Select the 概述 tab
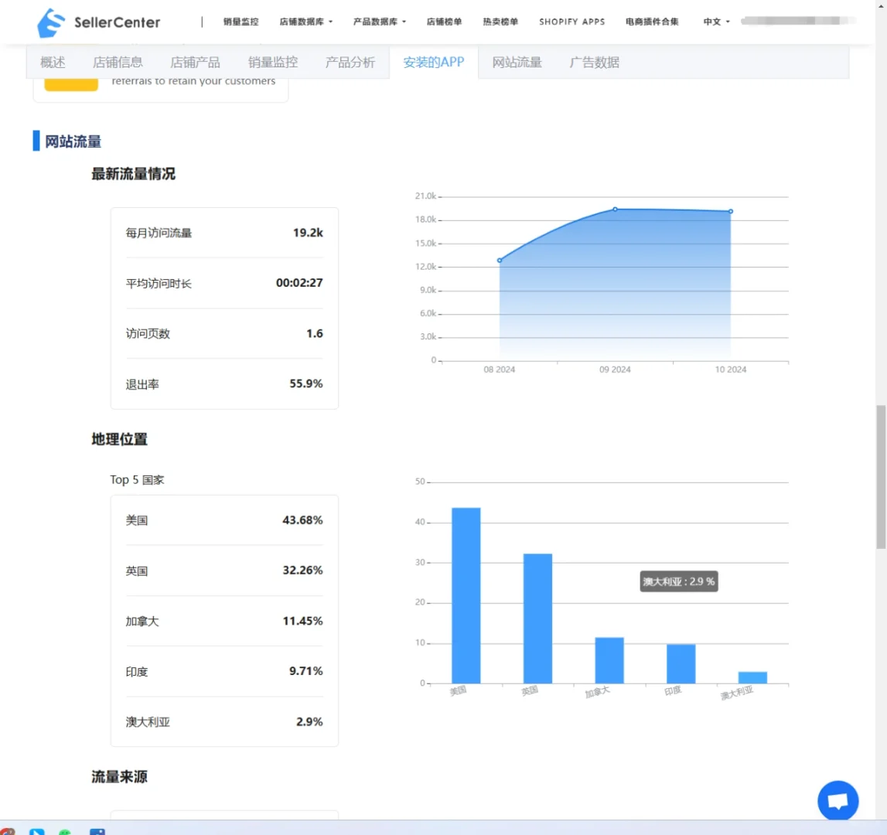887x835 pixels. (52, 63)
